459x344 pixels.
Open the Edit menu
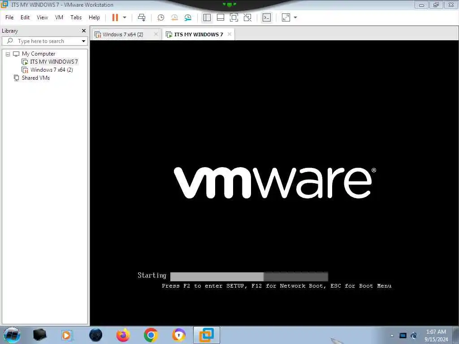pyautogui.click(x=25, y=17)
